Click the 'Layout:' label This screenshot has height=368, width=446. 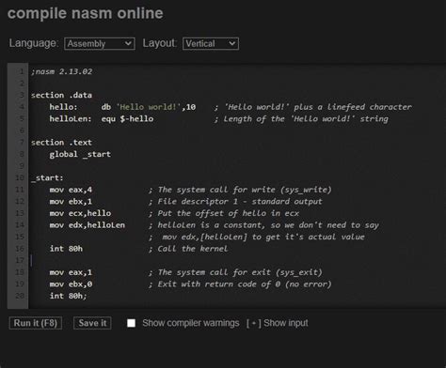point(160,43)
